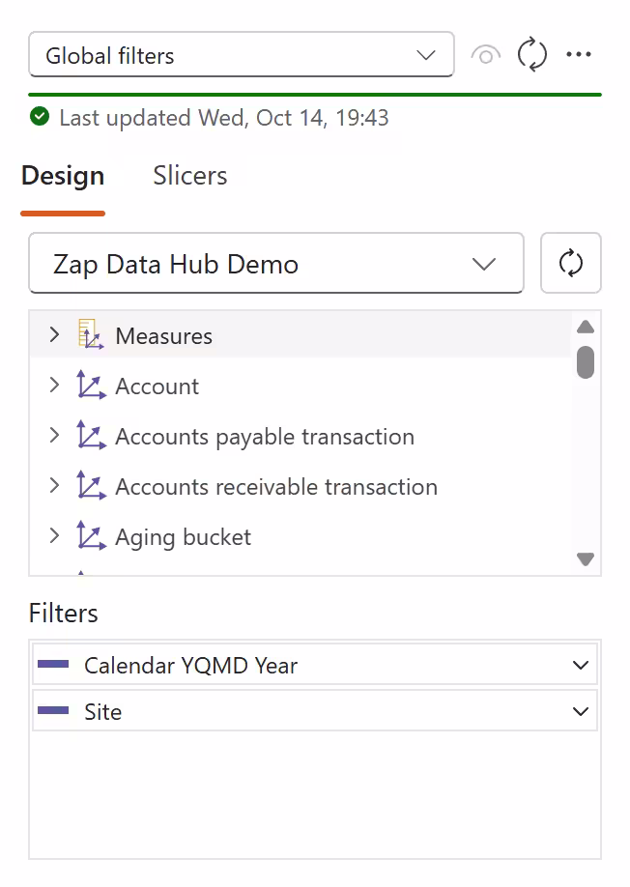Click the refresh icon beside Global filters
The image size is (630, 887).
tap(532, 54)
